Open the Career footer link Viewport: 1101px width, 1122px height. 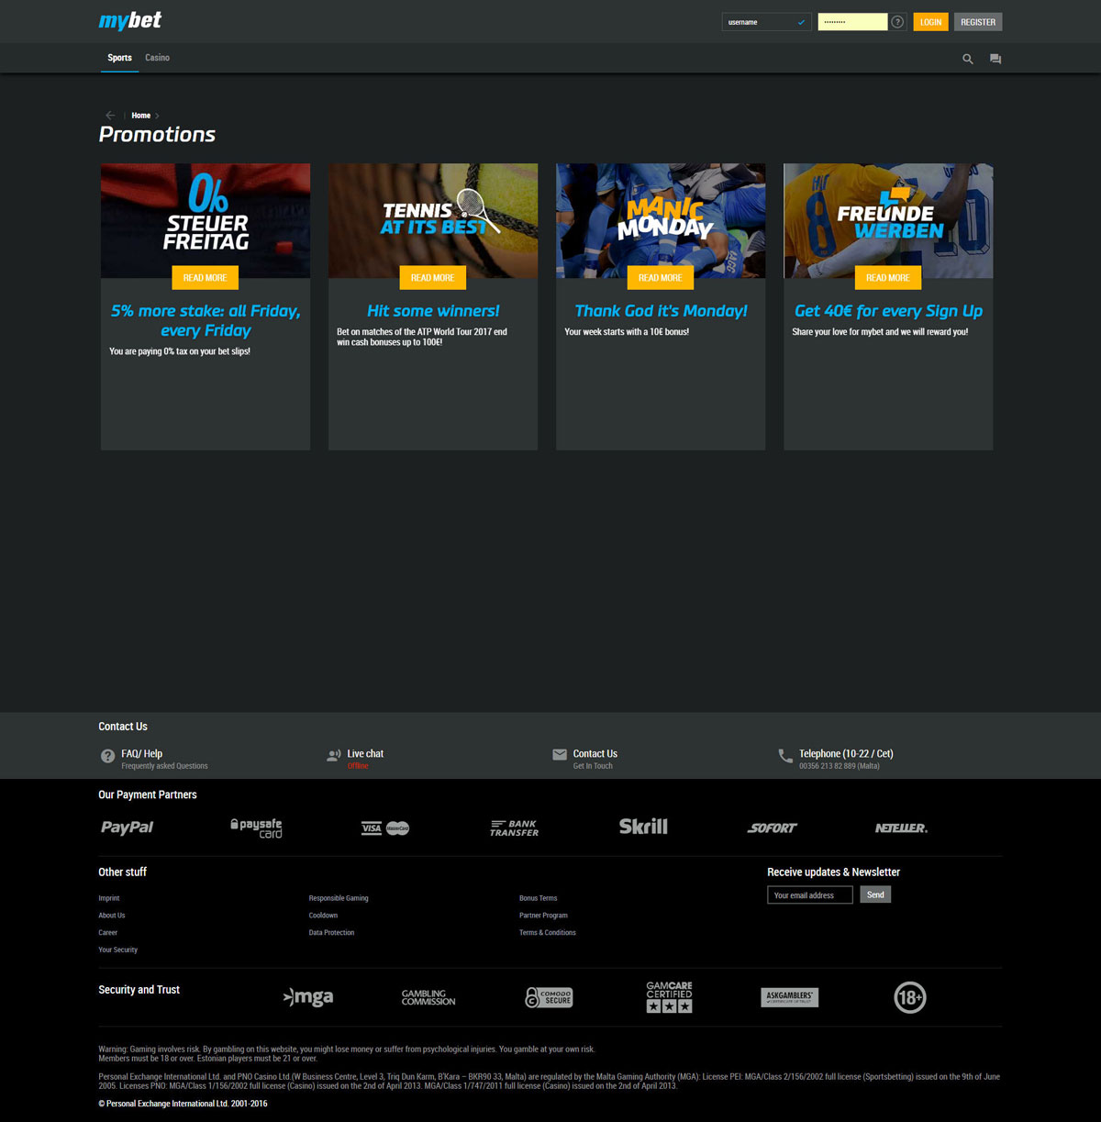108,933
